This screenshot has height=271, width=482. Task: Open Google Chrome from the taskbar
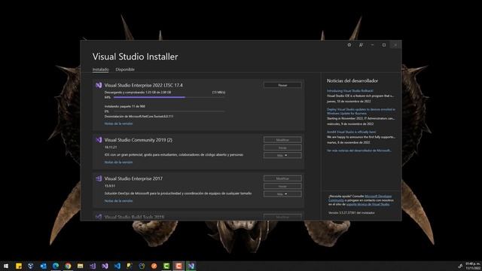tap(68, 266)
